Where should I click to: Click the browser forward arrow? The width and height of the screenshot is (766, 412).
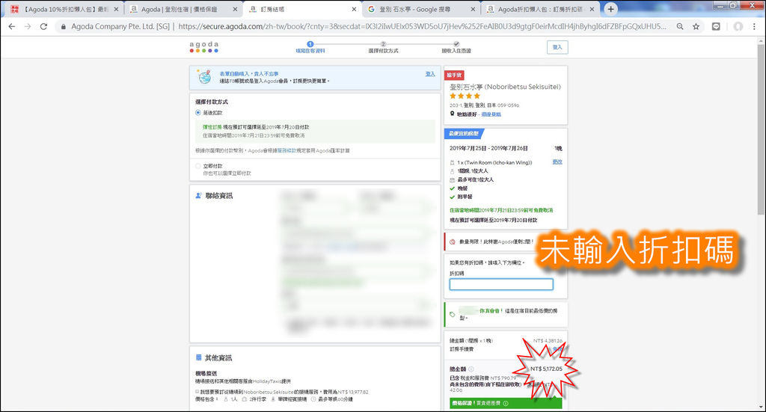(28, 26)
